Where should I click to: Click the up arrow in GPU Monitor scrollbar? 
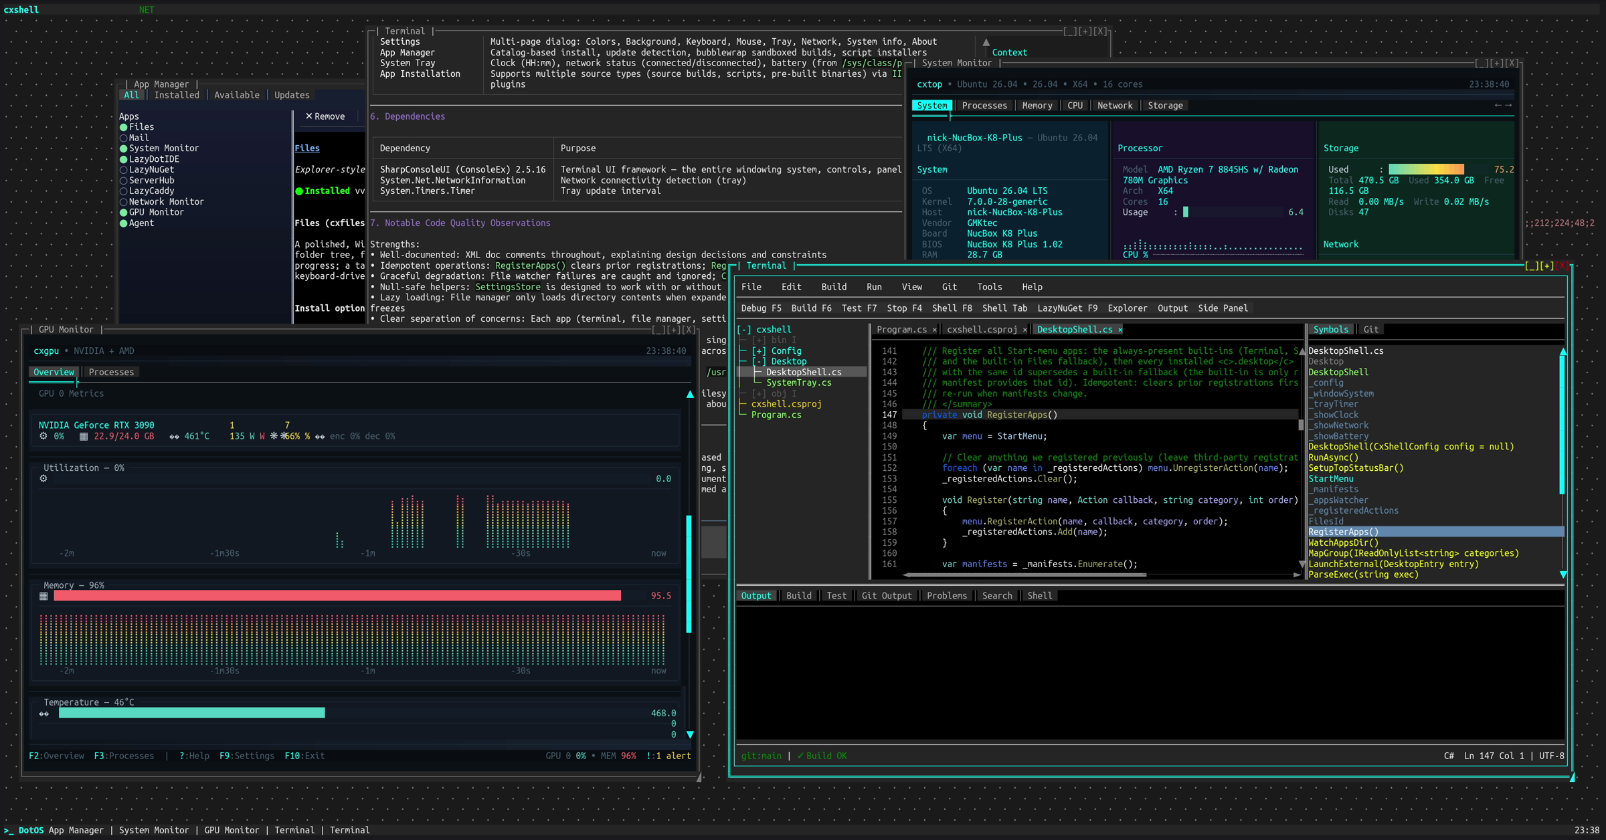[x=690, y=394]
